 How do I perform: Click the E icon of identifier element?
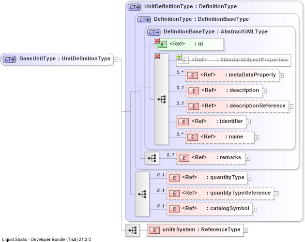point(183,122)
